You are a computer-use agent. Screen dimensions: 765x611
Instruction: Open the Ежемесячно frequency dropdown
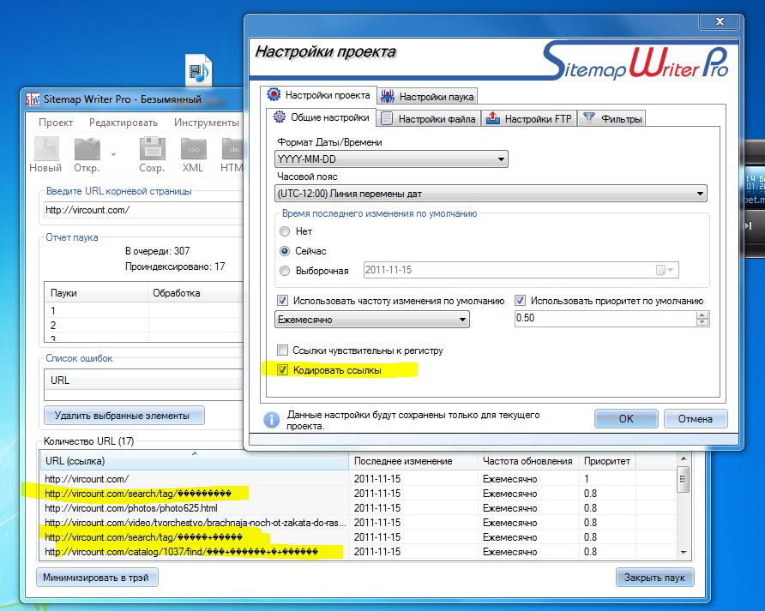tap(372, 320)
